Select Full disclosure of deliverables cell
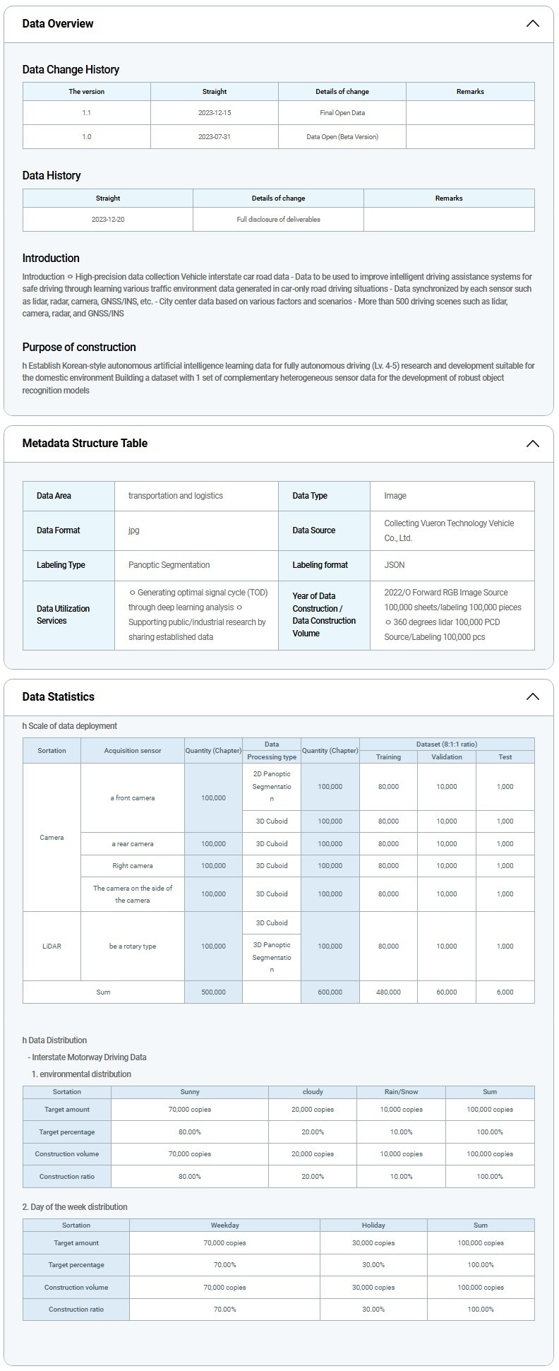Viewport: 559px width, 1371px height. (x=278, y=220)
